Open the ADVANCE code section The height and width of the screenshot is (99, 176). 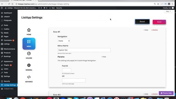click(29, 79)
